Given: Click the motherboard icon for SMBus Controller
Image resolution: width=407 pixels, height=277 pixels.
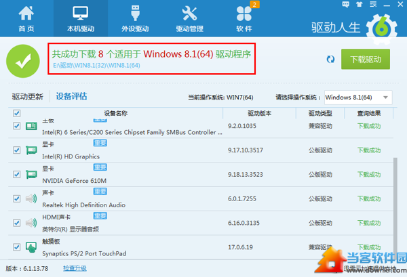Looking at the screenshot, I should coord(31,126).
